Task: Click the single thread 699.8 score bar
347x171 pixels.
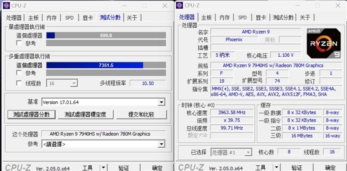Action: pyautogui.click(x=106, y=35)
